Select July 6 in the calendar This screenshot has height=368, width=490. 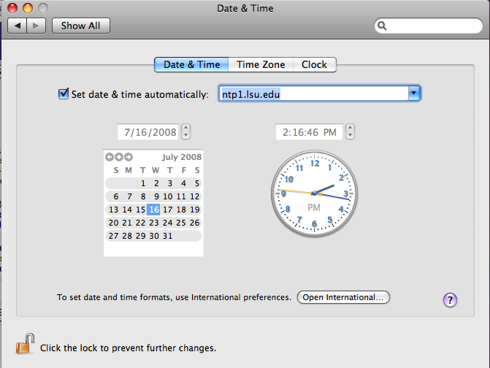pos(116,196)
